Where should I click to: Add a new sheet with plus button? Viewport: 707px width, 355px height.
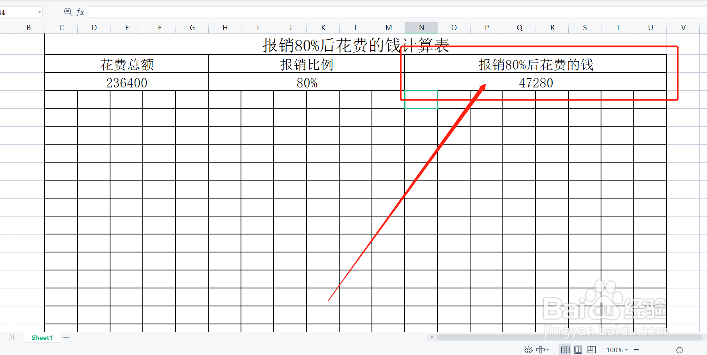click(x=66, y=337)
